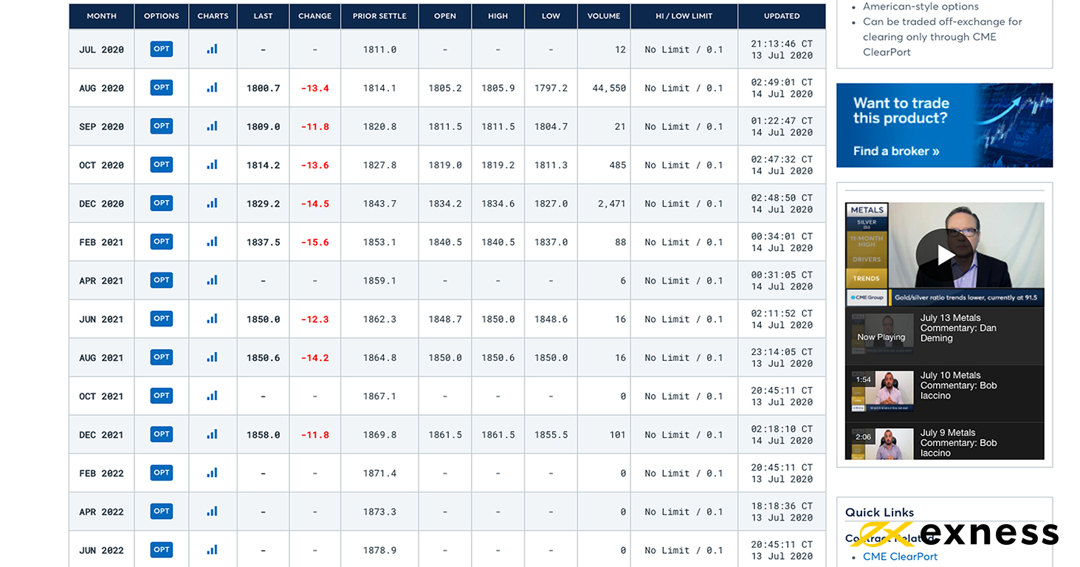This screenshot has width=1080, height=567.
Task: Open chart for DEC 2021 contract
Action: [213, 433]
